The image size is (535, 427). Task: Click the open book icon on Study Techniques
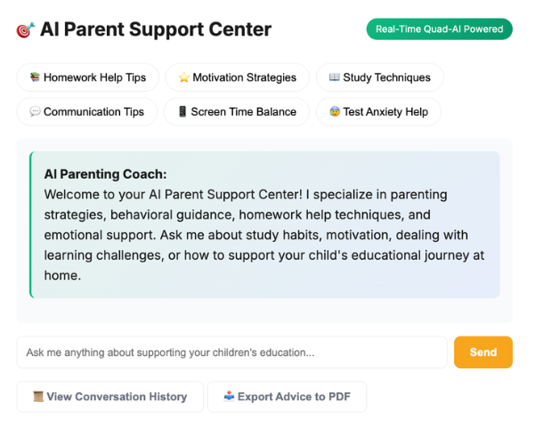[x=334, y=77]
